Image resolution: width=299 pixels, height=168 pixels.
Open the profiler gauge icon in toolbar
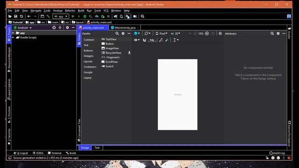click(97, 16)
